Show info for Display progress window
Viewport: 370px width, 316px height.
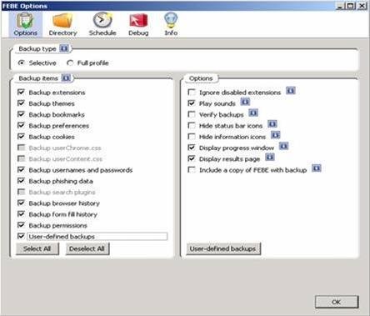coord(283,146)
